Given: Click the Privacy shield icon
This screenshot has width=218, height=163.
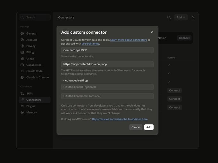Looking at the screenshot, I should click(x=22, y=46).
